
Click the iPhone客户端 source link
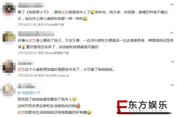click(x=54, y=25)
